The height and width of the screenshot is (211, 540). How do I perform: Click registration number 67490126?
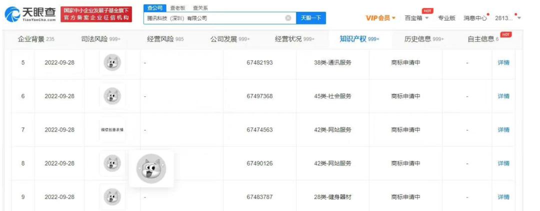[259, 163]
